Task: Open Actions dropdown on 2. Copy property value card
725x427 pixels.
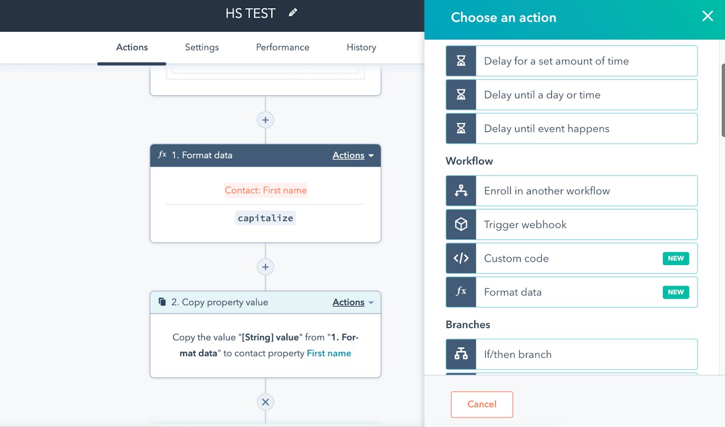Action: [353, 302]
